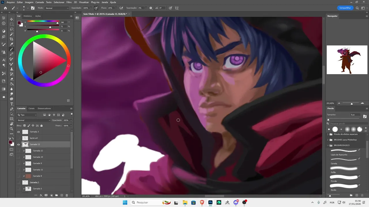
Task: Click the H hue slider in Cor panel
Action: [x=43, y=22]
